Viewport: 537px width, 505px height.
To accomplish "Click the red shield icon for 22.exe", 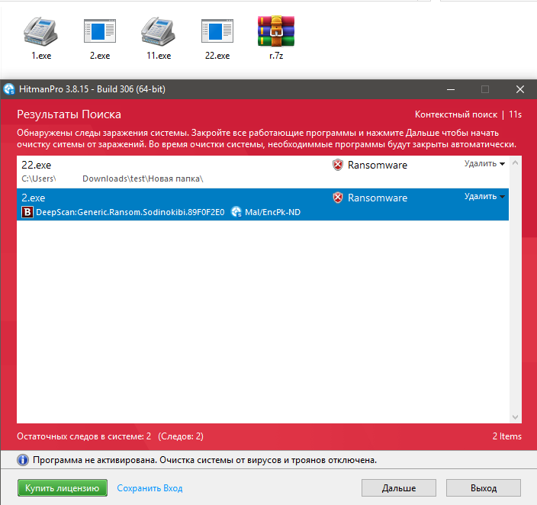I will (338, 165).
